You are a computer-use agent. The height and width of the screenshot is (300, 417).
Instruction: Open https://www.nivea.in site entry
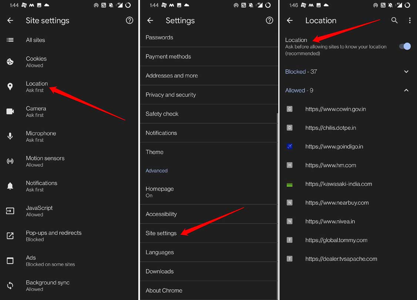click(x=348, y=221)
